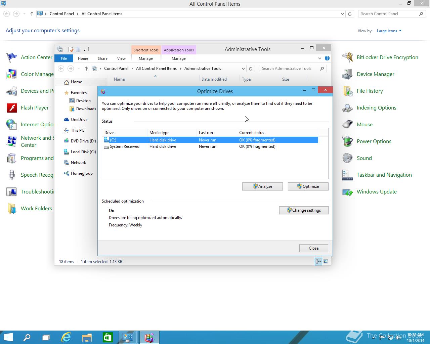Open Shortcut Tools Manage tab
The width and height of the screenshot is (430, 344).
(146, 58)
